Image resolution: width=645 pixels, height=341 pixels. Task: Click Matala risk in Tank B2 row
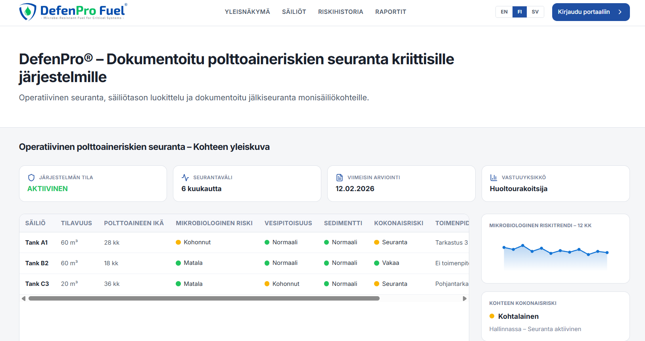193,263
